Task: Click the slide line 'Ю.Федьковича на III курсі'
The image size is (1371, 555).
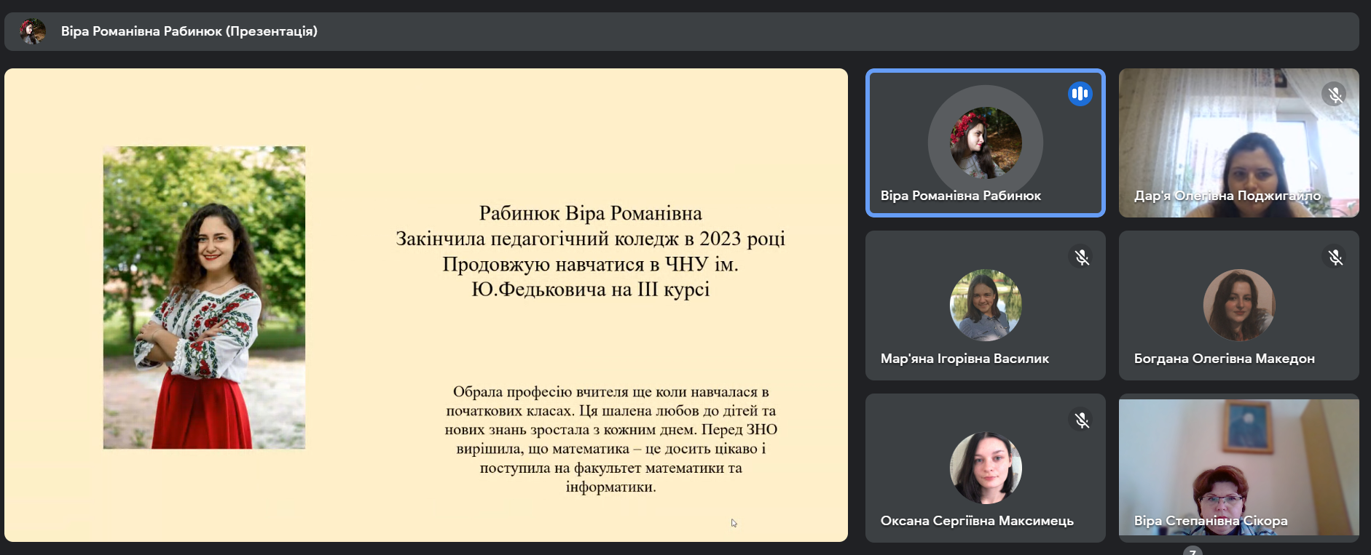Action: 591,290
